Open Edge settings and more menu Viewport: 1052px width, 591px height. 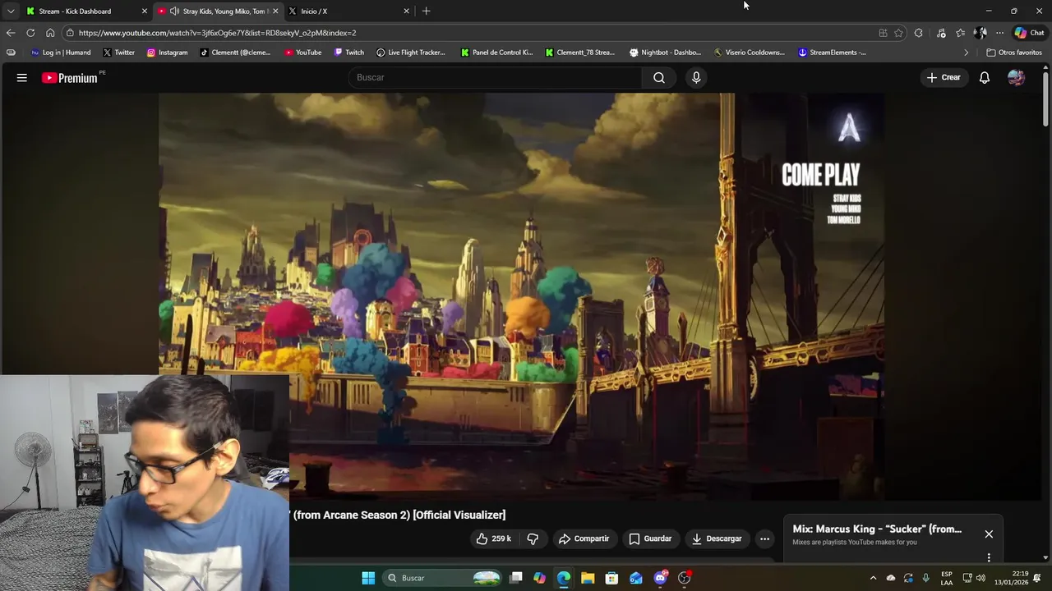[x=999, y=33]
